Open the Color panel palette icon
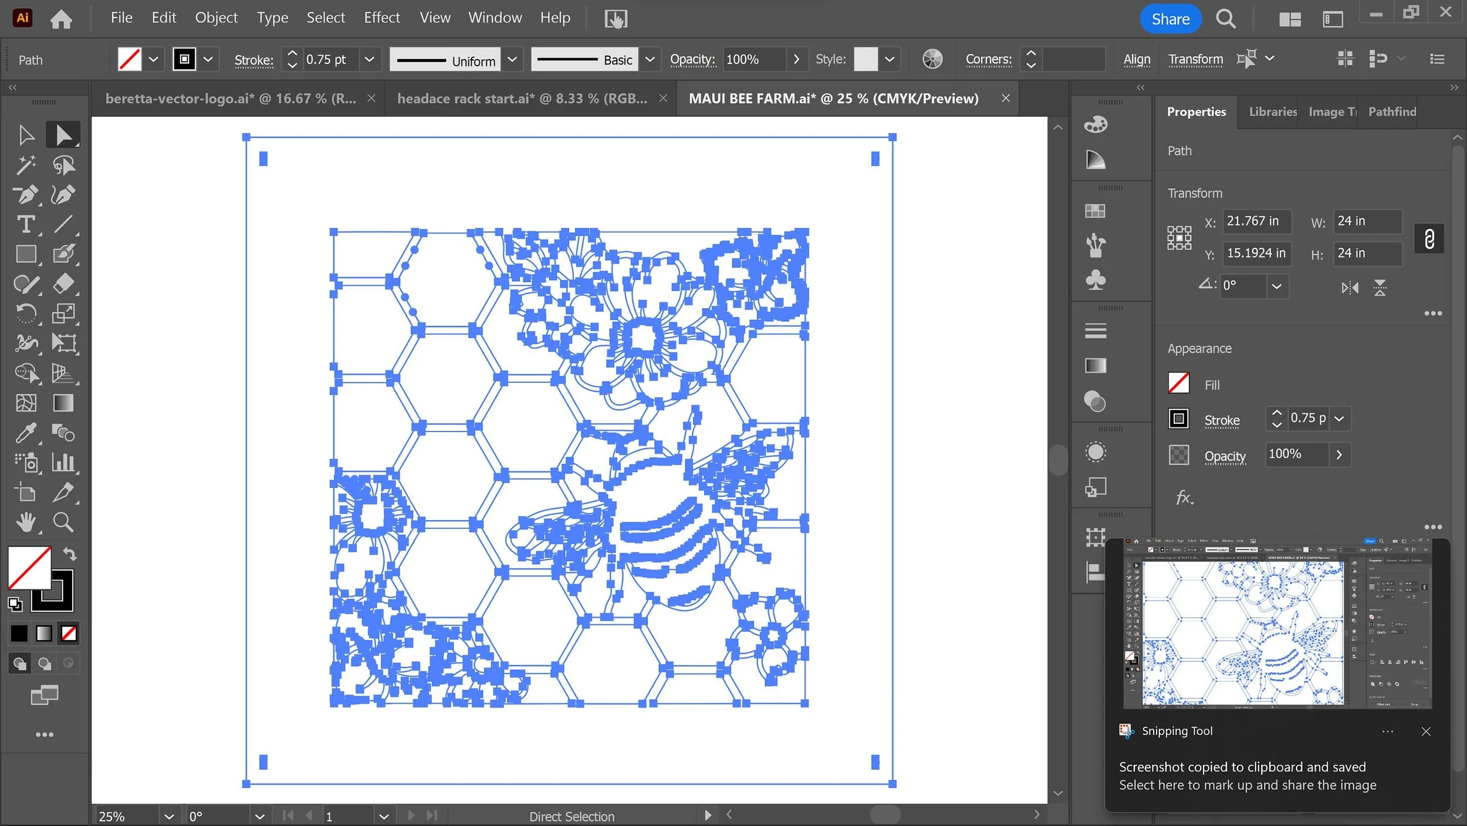 pos(1096,124)
